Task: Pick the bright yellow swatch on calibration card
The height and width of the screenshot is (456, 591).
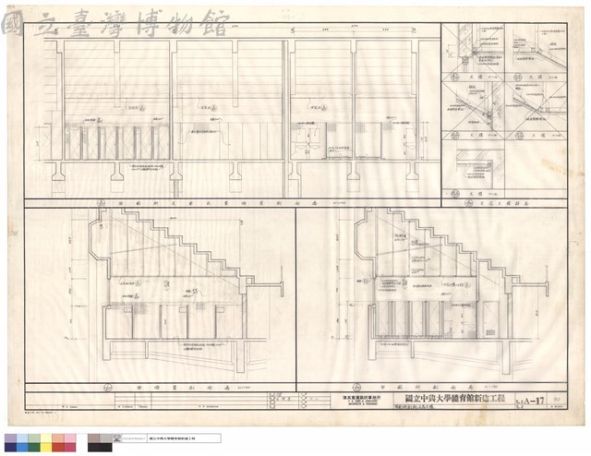Action: point(46,448)
